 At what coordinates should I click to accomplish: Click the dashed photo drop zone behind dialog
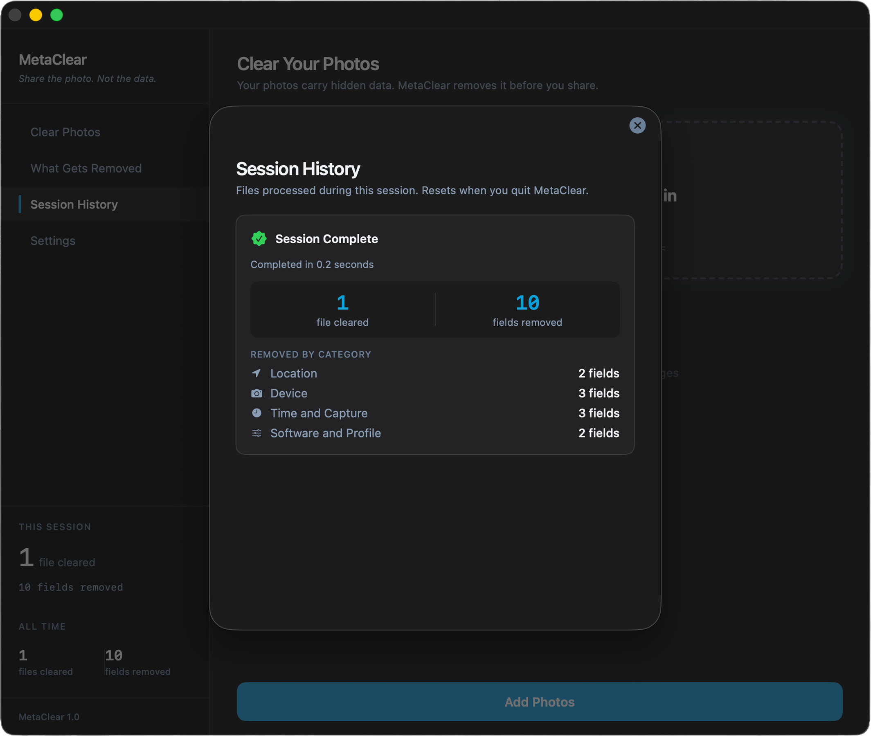pos(751,200)
